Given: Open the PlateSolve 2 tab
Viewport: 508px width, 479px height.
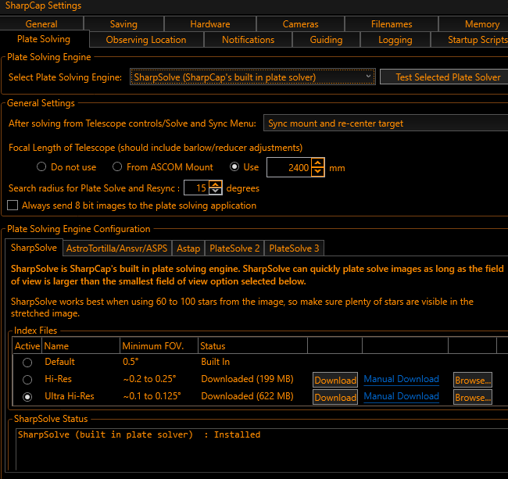Looking at the screenshot, I should tap(234, 248).
